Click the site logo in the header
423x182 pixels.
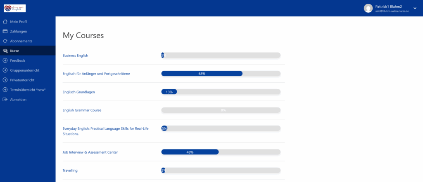[x=14, y=8]
